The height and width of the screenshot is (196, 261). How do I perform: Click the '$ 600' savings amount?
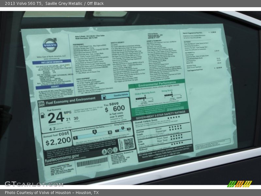115,109
